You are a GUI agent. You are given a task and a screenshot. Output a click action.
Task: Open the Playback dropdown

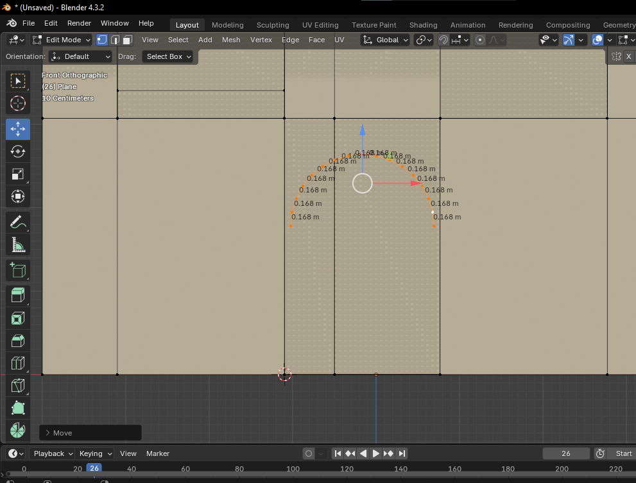53,453
